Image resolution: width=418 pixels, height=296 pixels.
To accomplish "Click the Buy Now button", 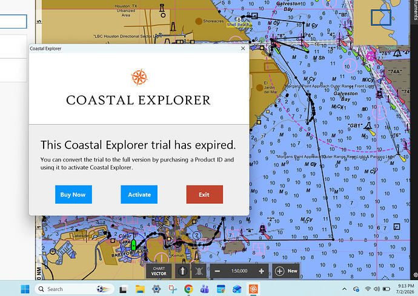I will point(73,194).
